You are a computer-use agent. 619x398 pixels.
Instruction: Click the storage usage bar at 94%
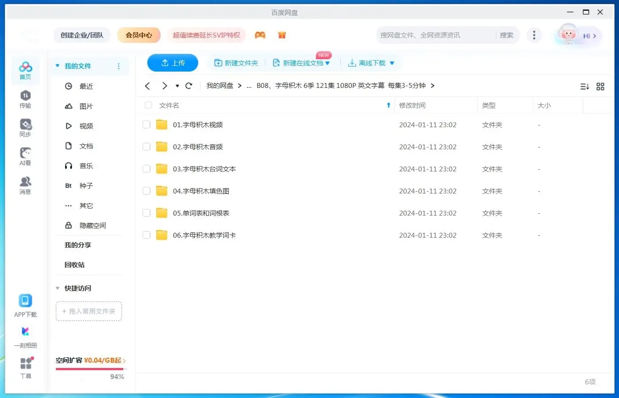click(90, 369)
